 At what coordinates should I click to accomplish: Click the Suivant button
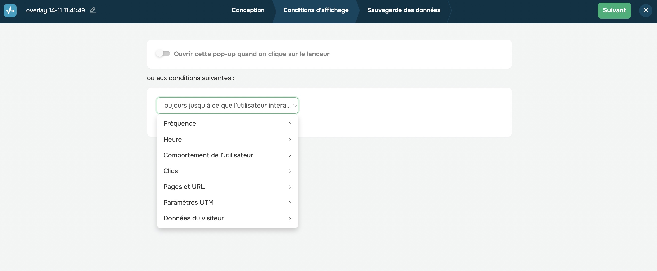pos(614,10)
